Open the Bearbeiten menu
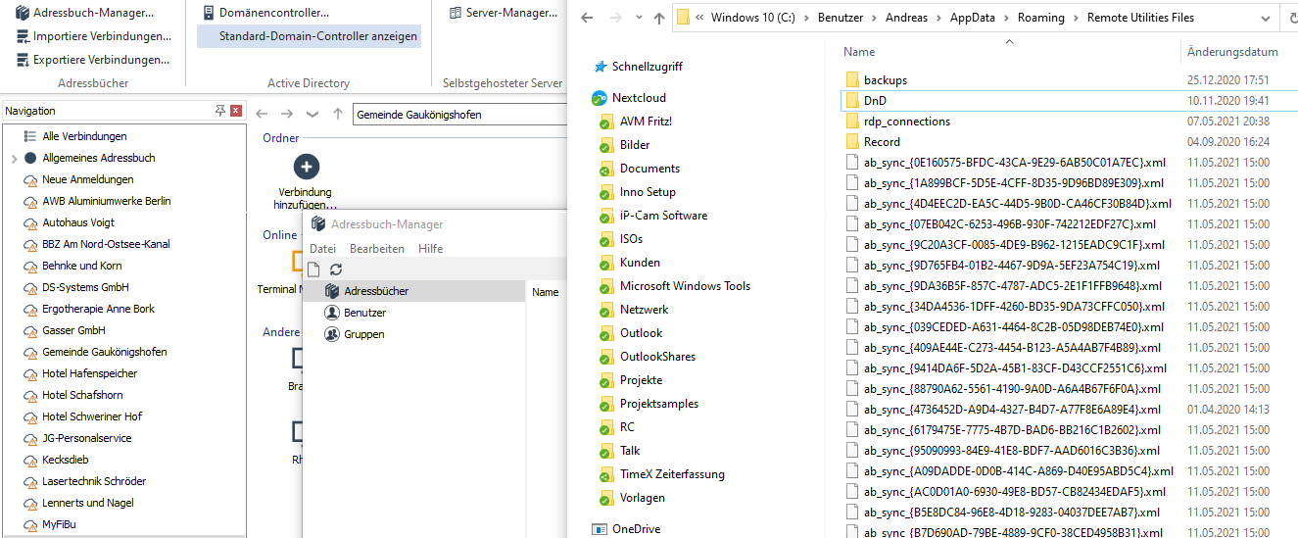 pos(376,249)
